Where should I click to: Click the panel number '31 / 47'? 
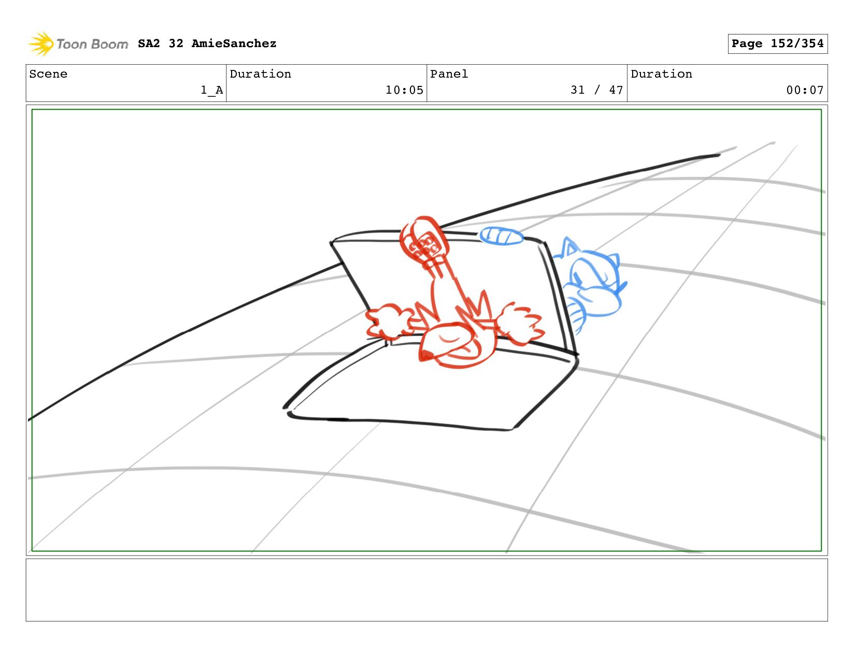tap(596, 90)
